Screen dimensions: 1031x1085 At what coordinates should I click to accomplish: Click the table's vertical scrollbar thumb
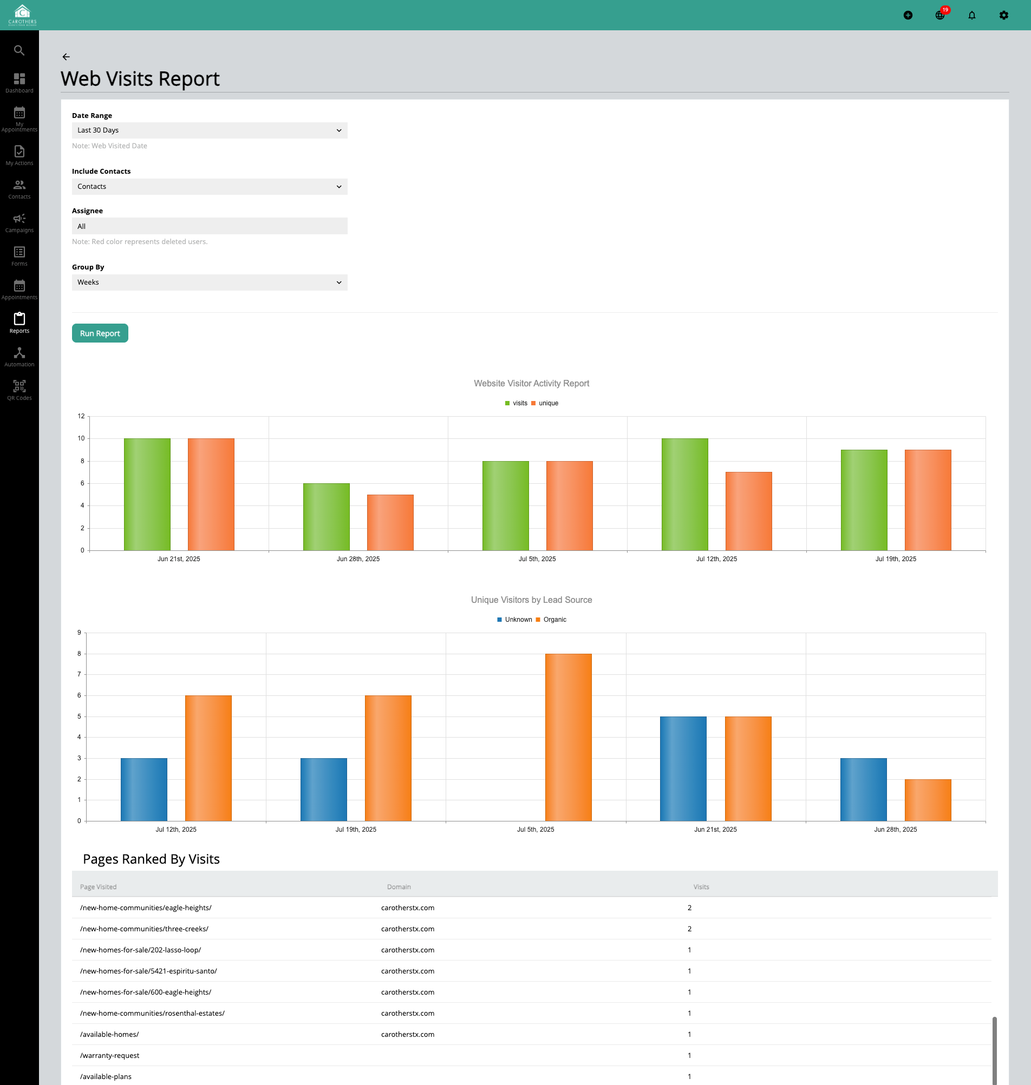click(994, 1050)
